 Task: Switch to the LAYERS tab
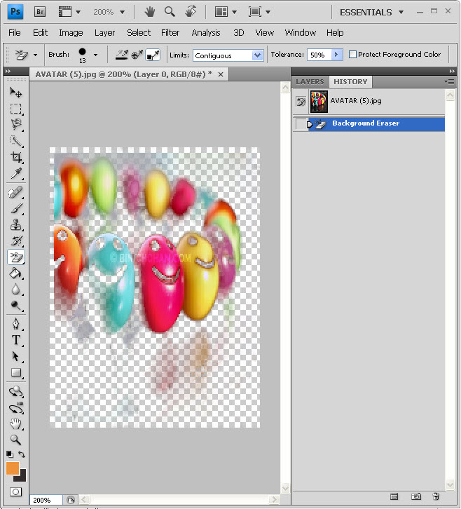pos(310,82)
